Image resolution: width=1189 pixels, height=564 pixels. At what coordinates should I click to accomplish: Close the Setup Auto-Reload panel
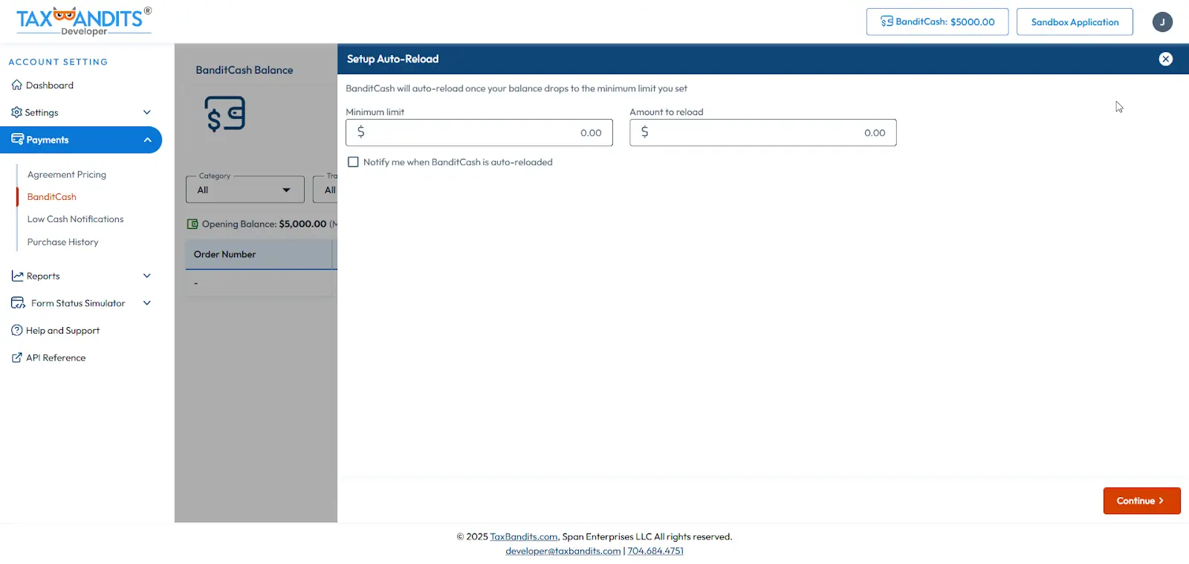tap(1165, 59)
